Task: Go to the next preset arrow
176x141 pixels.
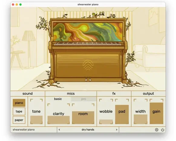Action: [x=117, y=130]
